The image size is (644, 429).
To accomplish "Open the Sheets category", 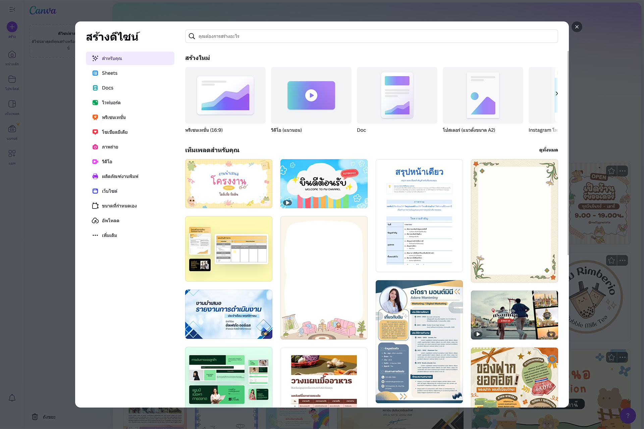I will tap(109, 73).
